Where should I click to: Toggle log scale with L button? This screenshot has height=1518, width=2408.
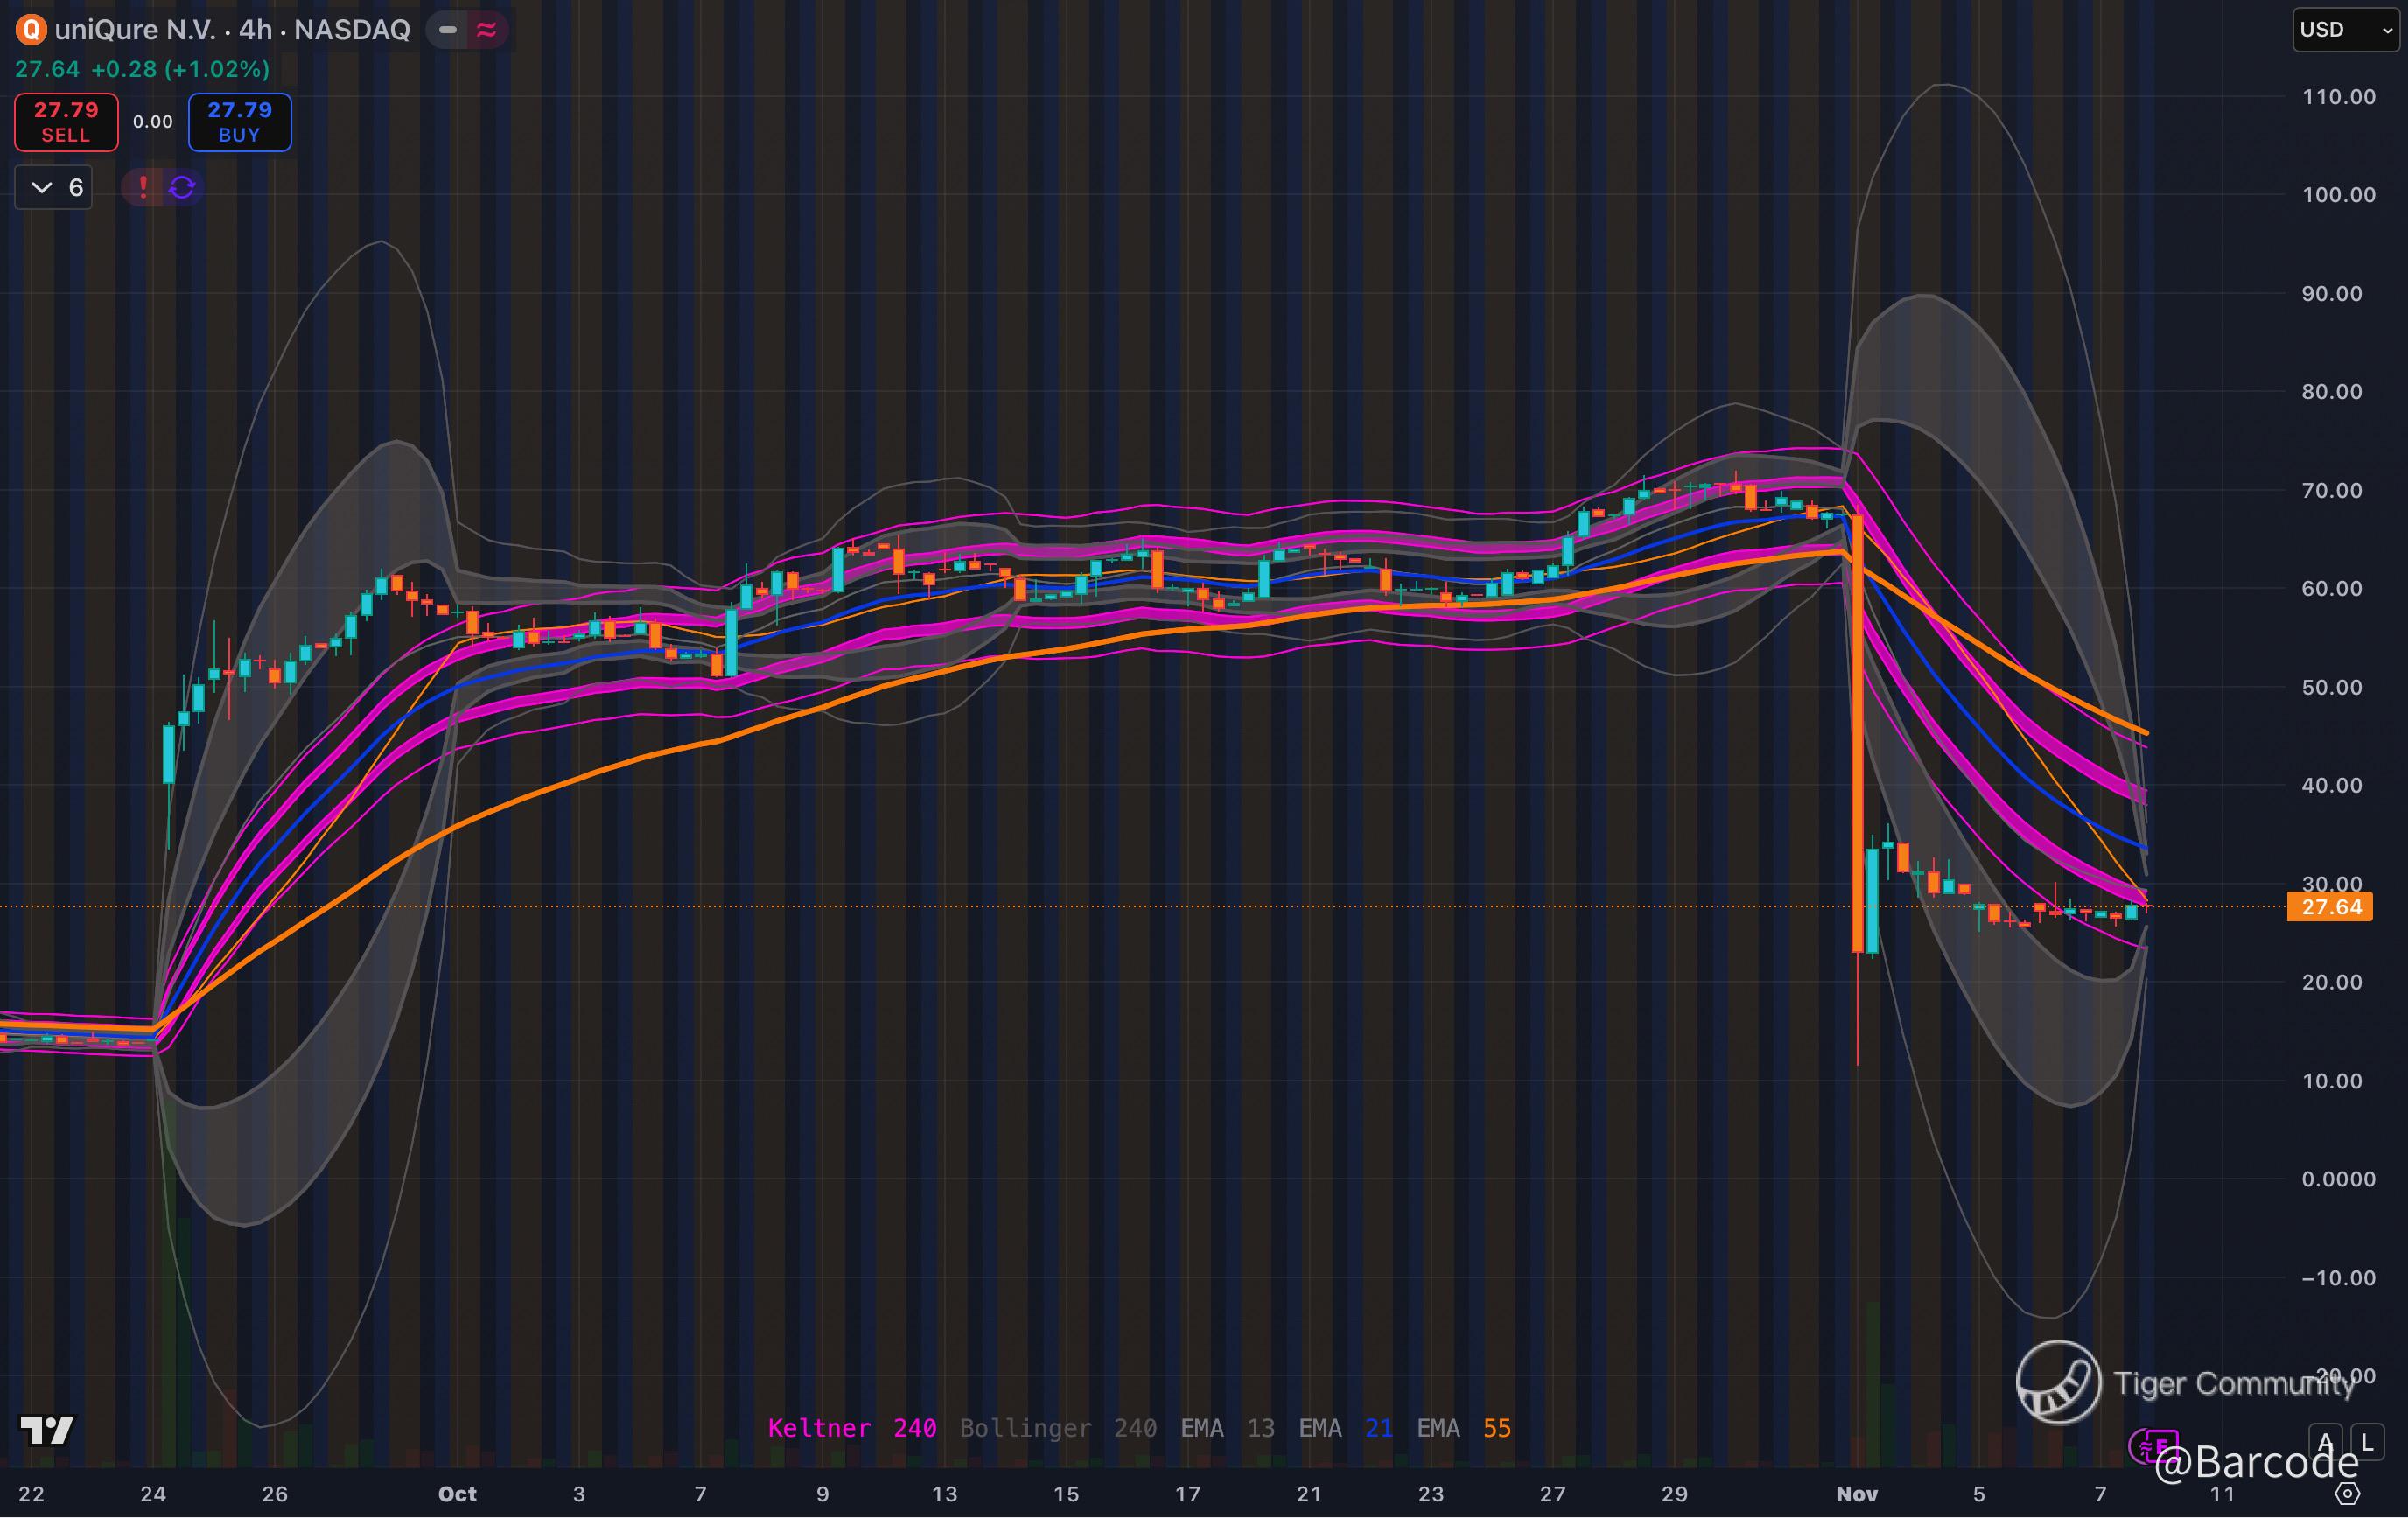click(x=2366, y=1441)
